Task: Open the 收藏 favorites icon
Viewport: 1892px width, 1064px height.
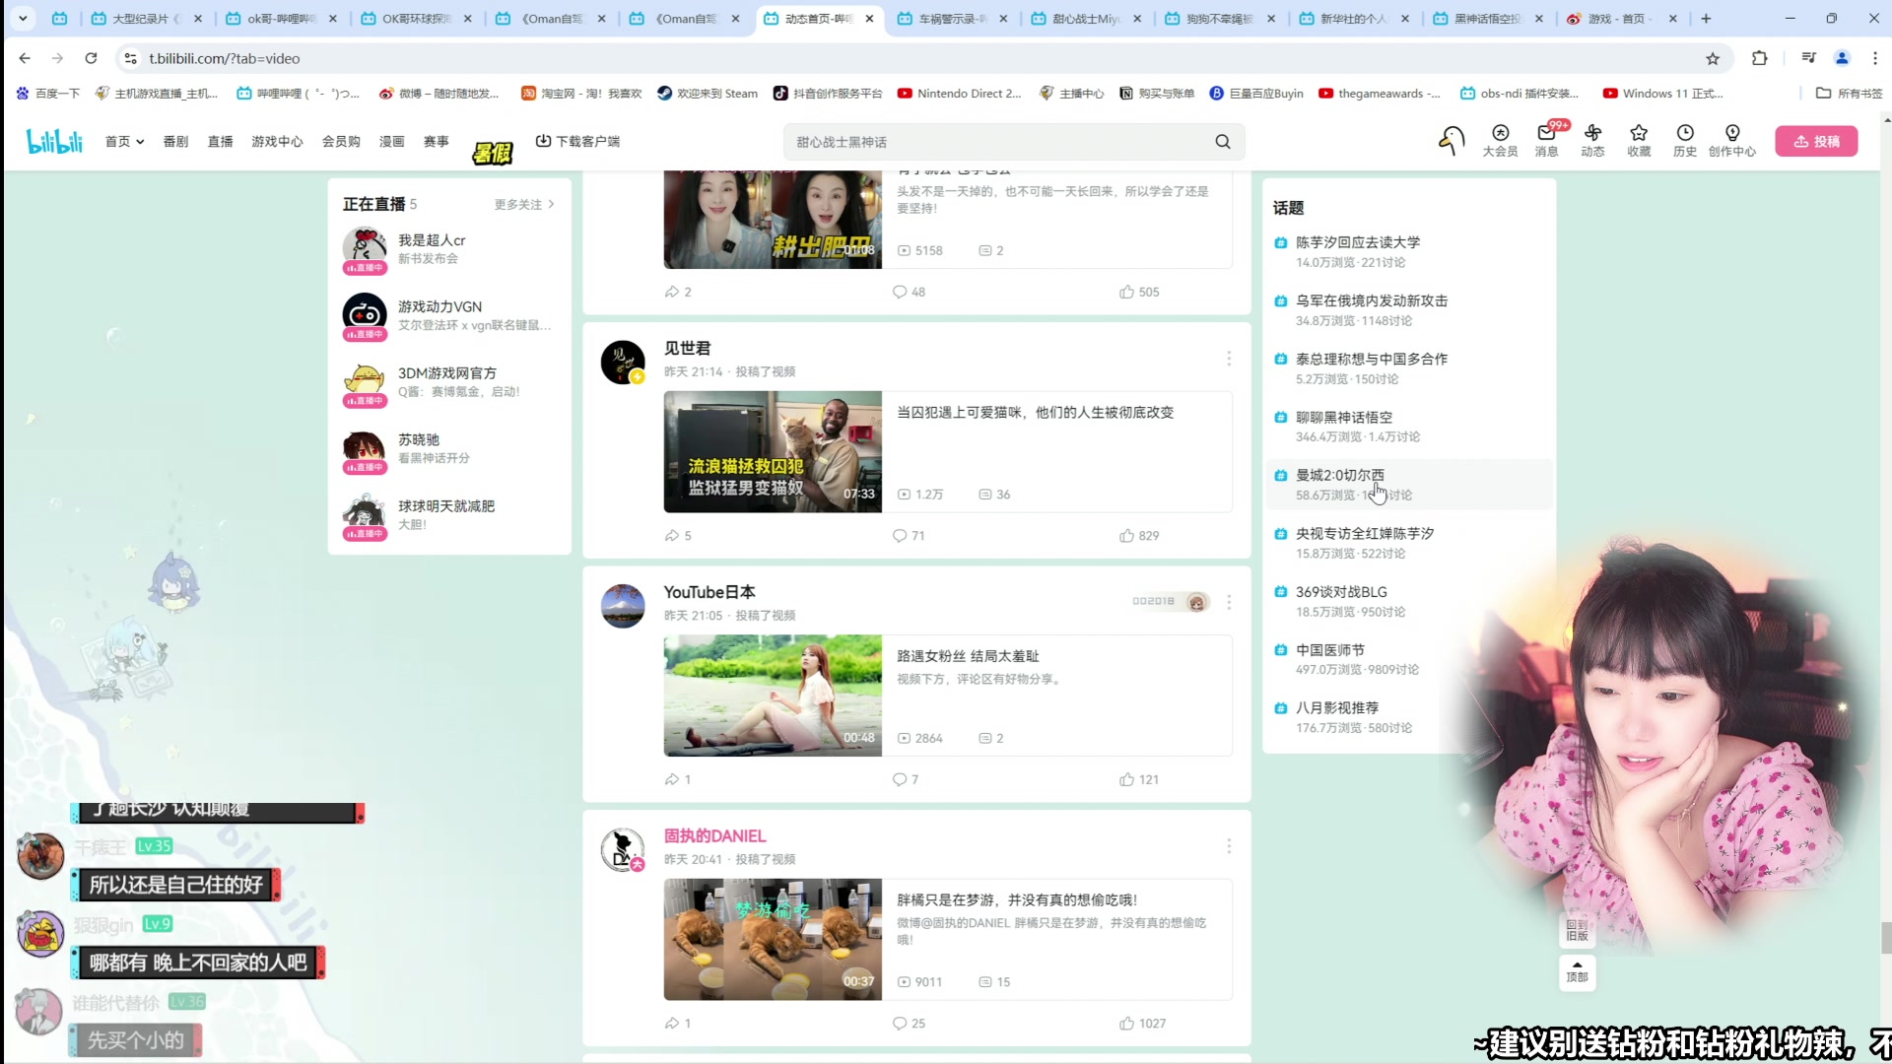Action: [x=1639, y=141]
